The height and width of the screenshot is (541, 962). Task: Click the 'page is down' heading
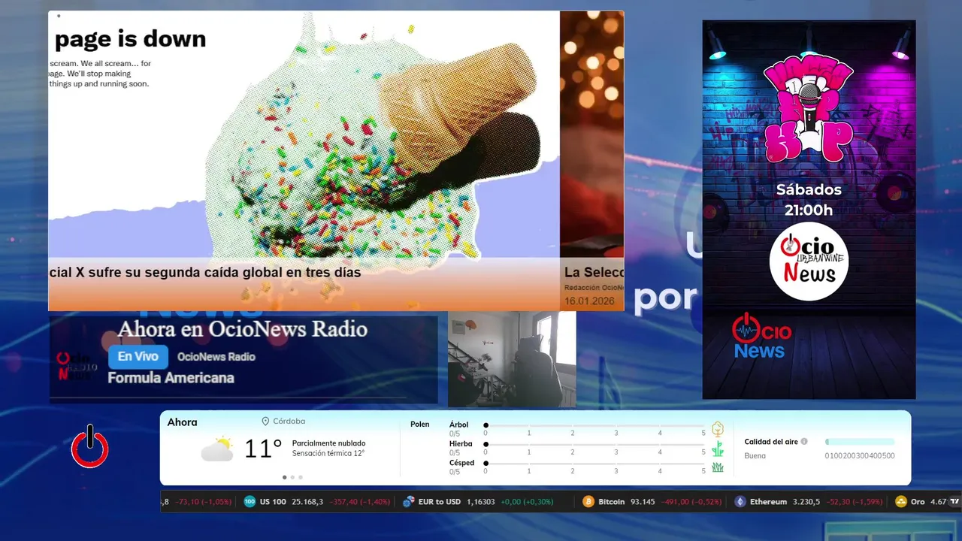(131, 39)
